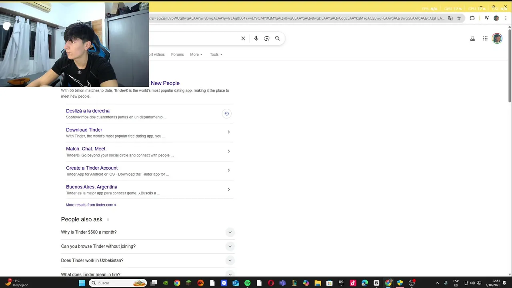Open the Chrome profile avatar in the toolbar
The width and height of the screenshot is (512, 288).
[x=496, y=18]
